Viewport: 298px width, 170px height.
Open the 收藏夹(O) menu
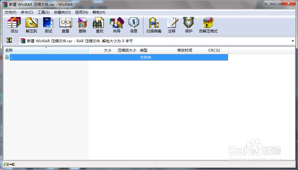coord(62,12)
